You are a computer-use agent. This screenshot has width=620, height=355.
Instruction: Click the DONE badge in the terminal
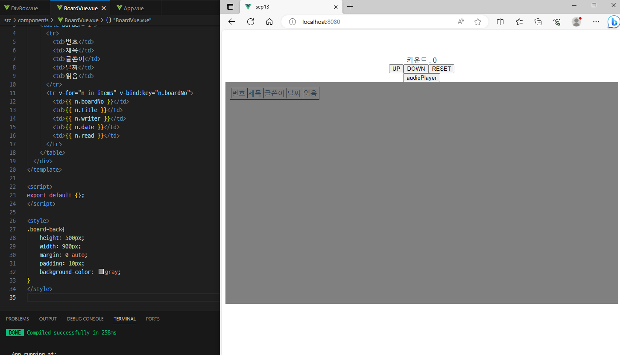(x=15, y=332)
